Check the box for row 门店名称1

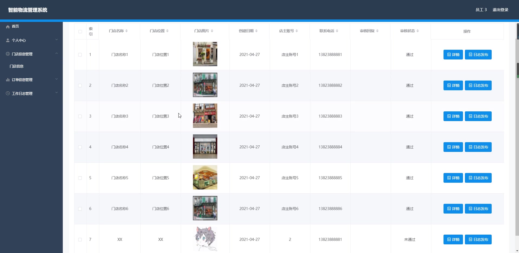click(80, 55)
